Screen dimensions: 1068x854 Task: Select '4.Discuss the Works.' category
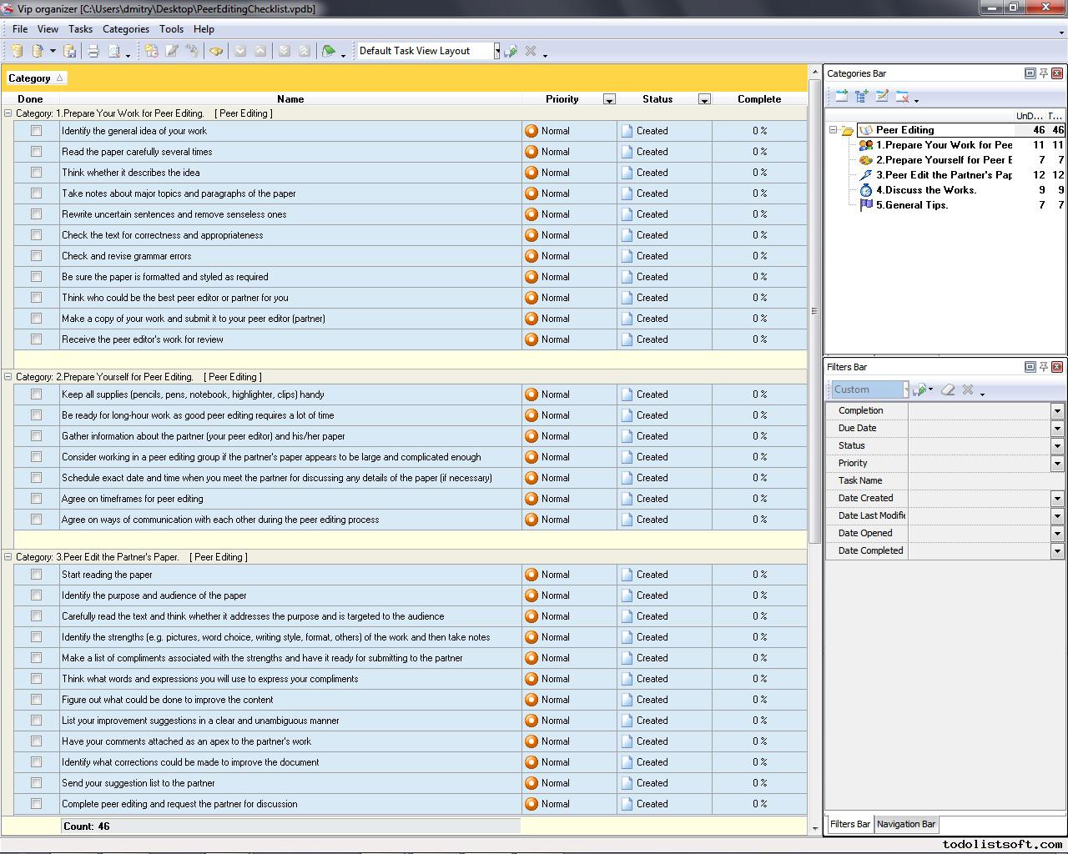coord(925,190)
